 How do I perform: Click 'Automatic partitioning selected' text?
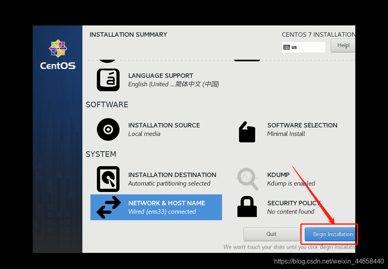click(169, 184)
